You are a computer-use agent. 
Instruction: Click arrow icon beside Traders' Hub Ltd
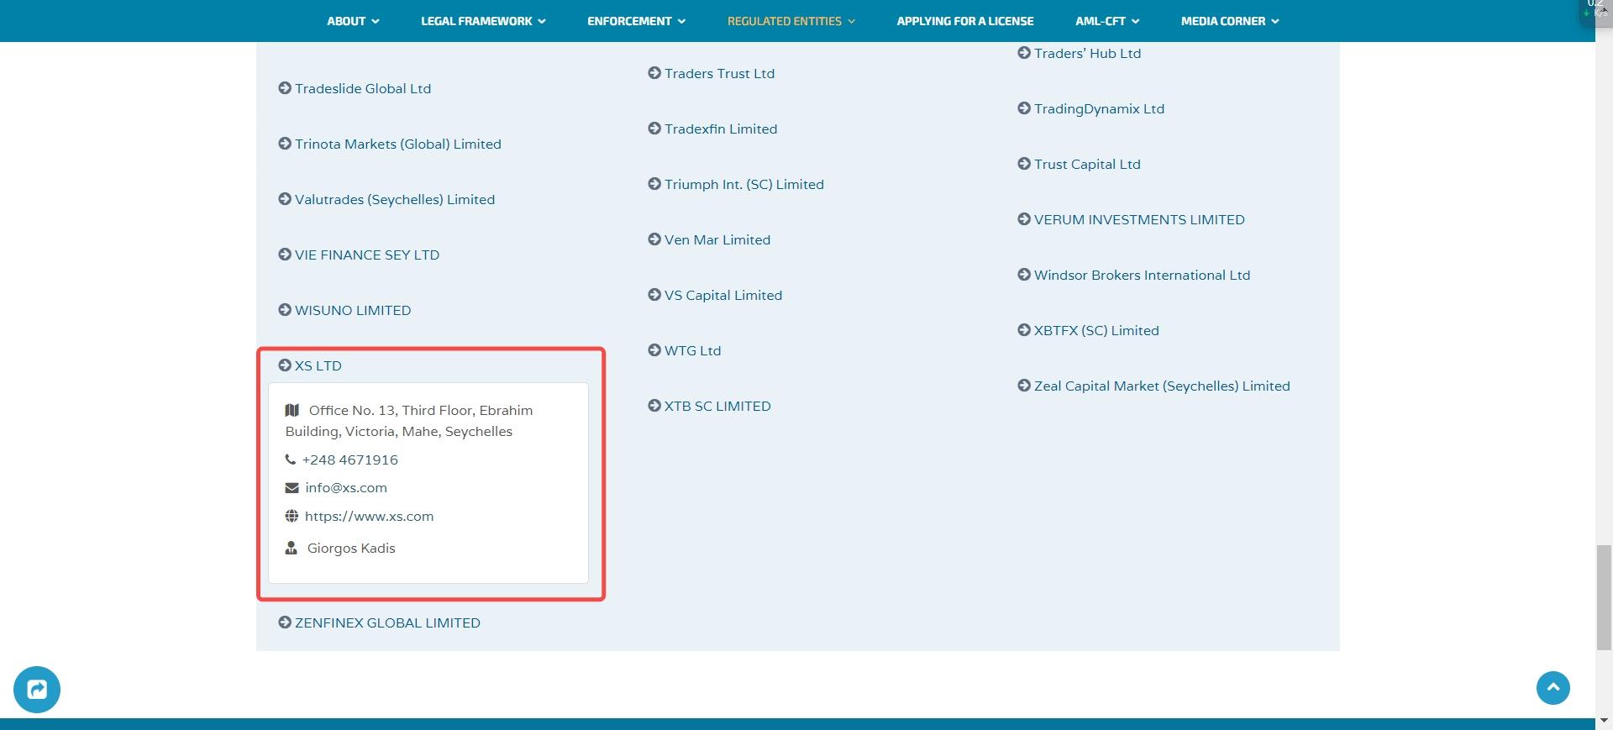(1024, 53)
